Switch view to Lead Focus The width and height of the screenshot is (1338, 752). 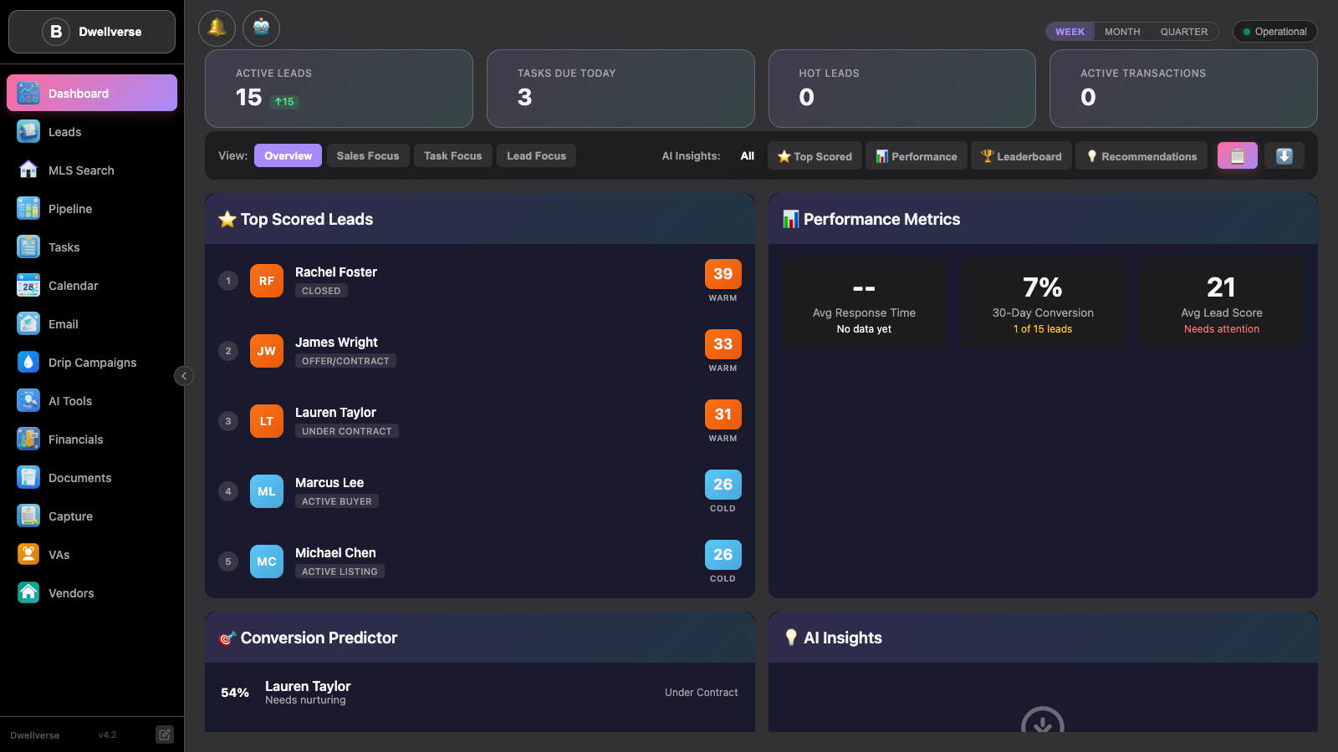click(x=536, y=156)
